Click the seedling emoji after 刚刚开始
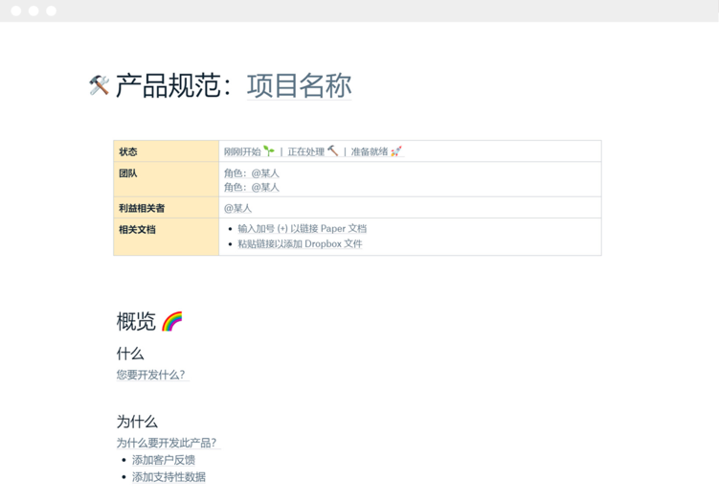 coord(269,151)
